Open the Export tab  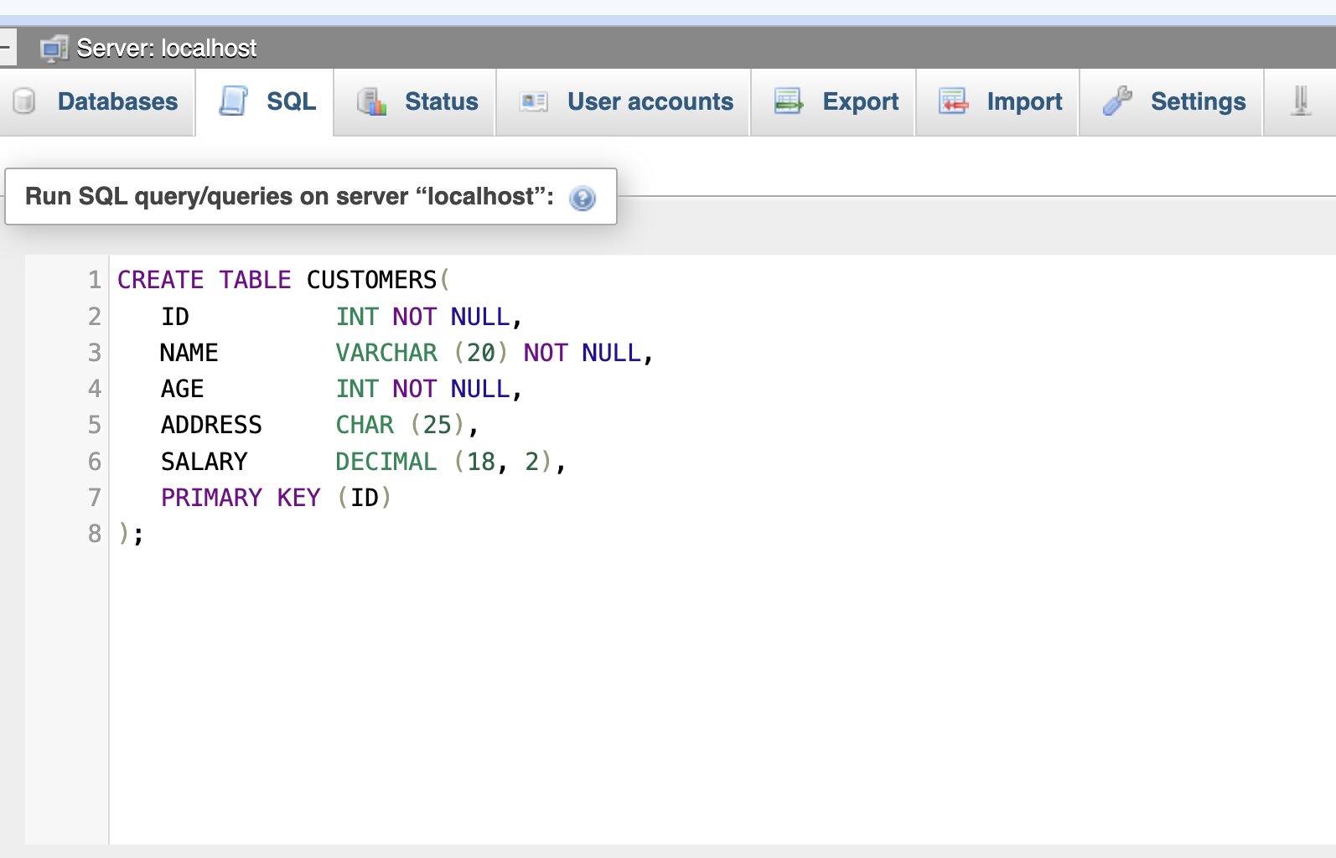833,102
